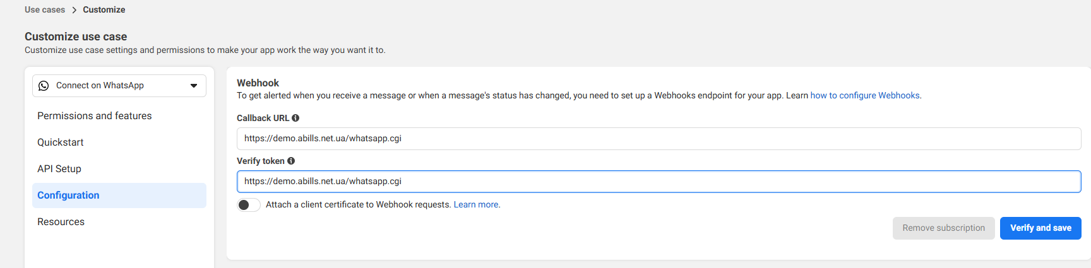Click the Remove subscription button
Viewport: 1091px width, 268px height.
(x=943, y=228)
